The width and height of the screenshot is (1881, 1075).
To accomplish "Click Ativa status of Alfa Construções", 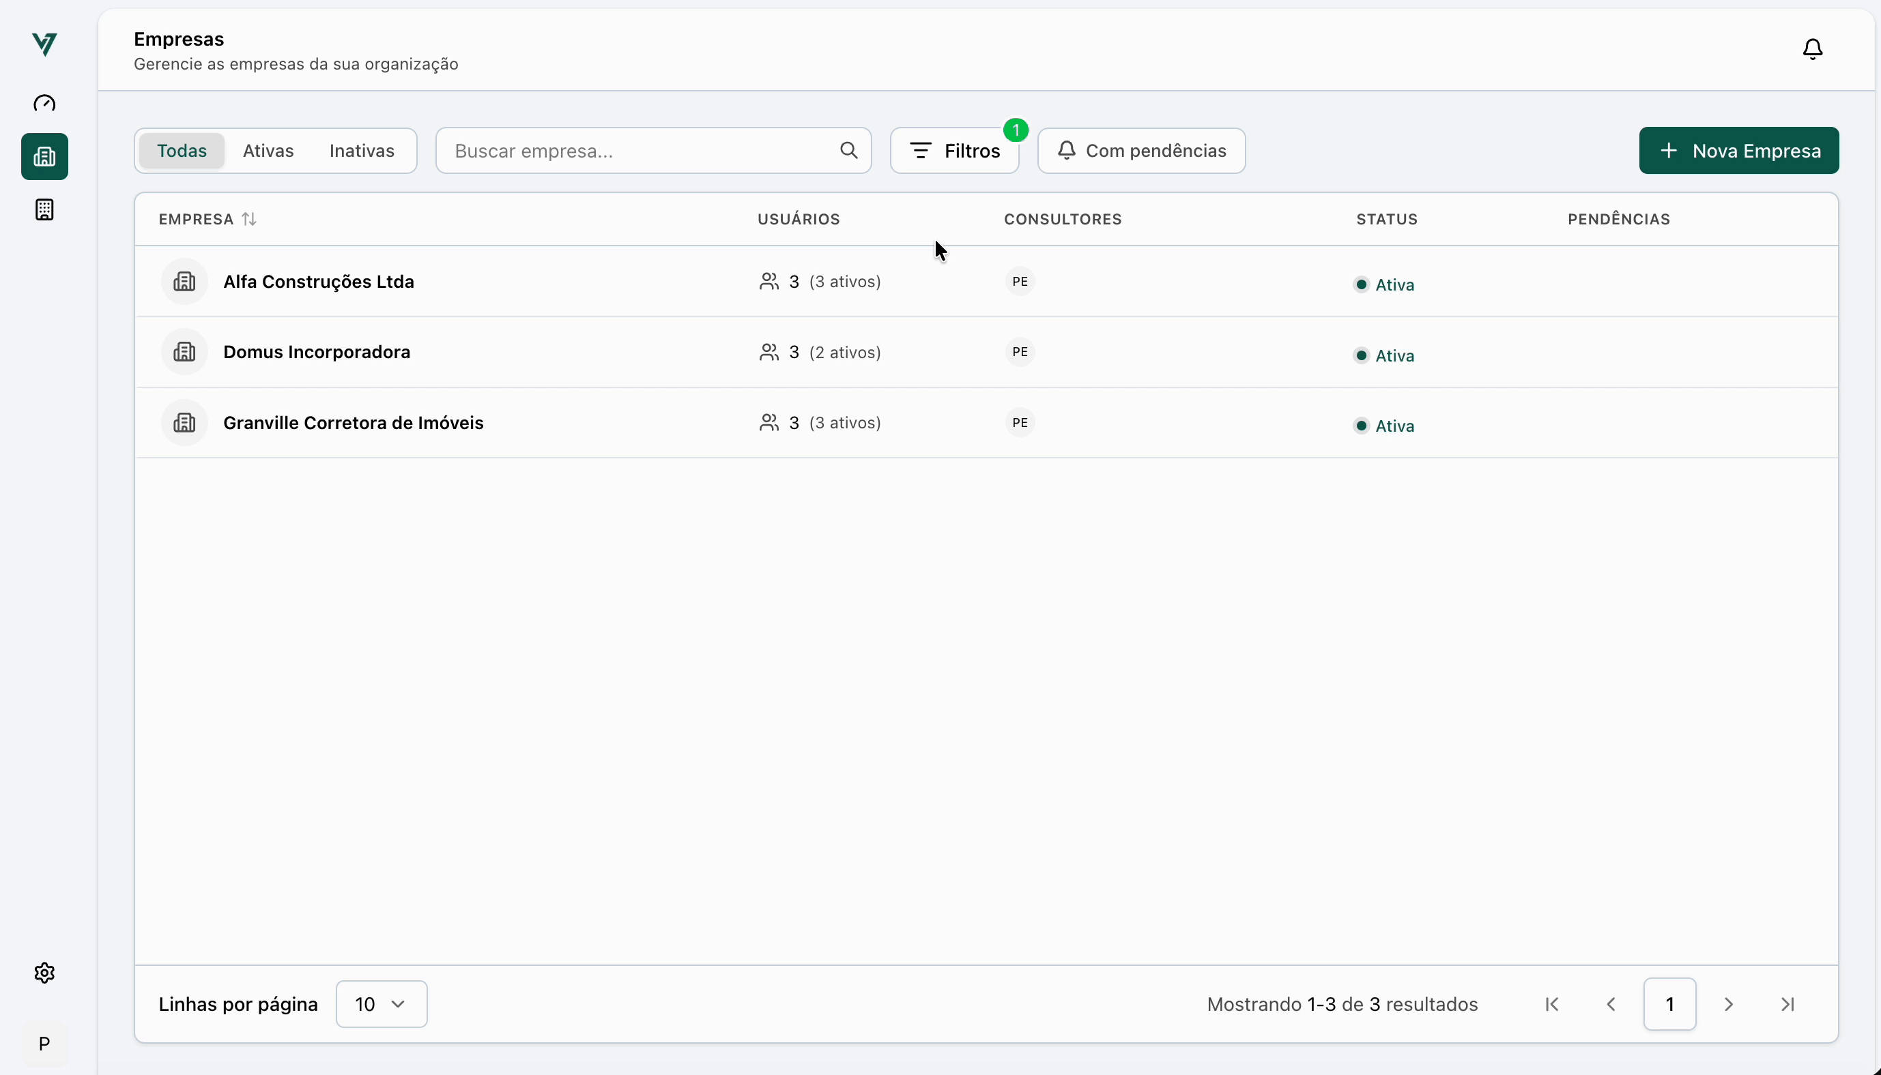I will point(1384,285).
